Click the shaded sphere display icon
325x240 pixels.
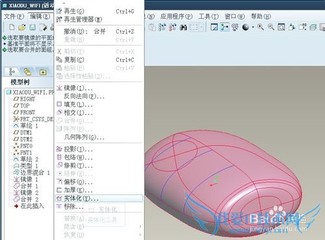246,27
